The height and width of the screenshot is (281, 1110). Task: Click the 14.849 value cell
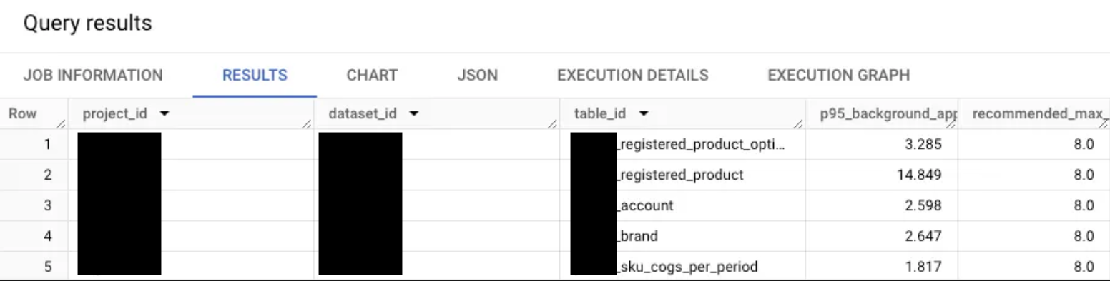click(883, 175)
